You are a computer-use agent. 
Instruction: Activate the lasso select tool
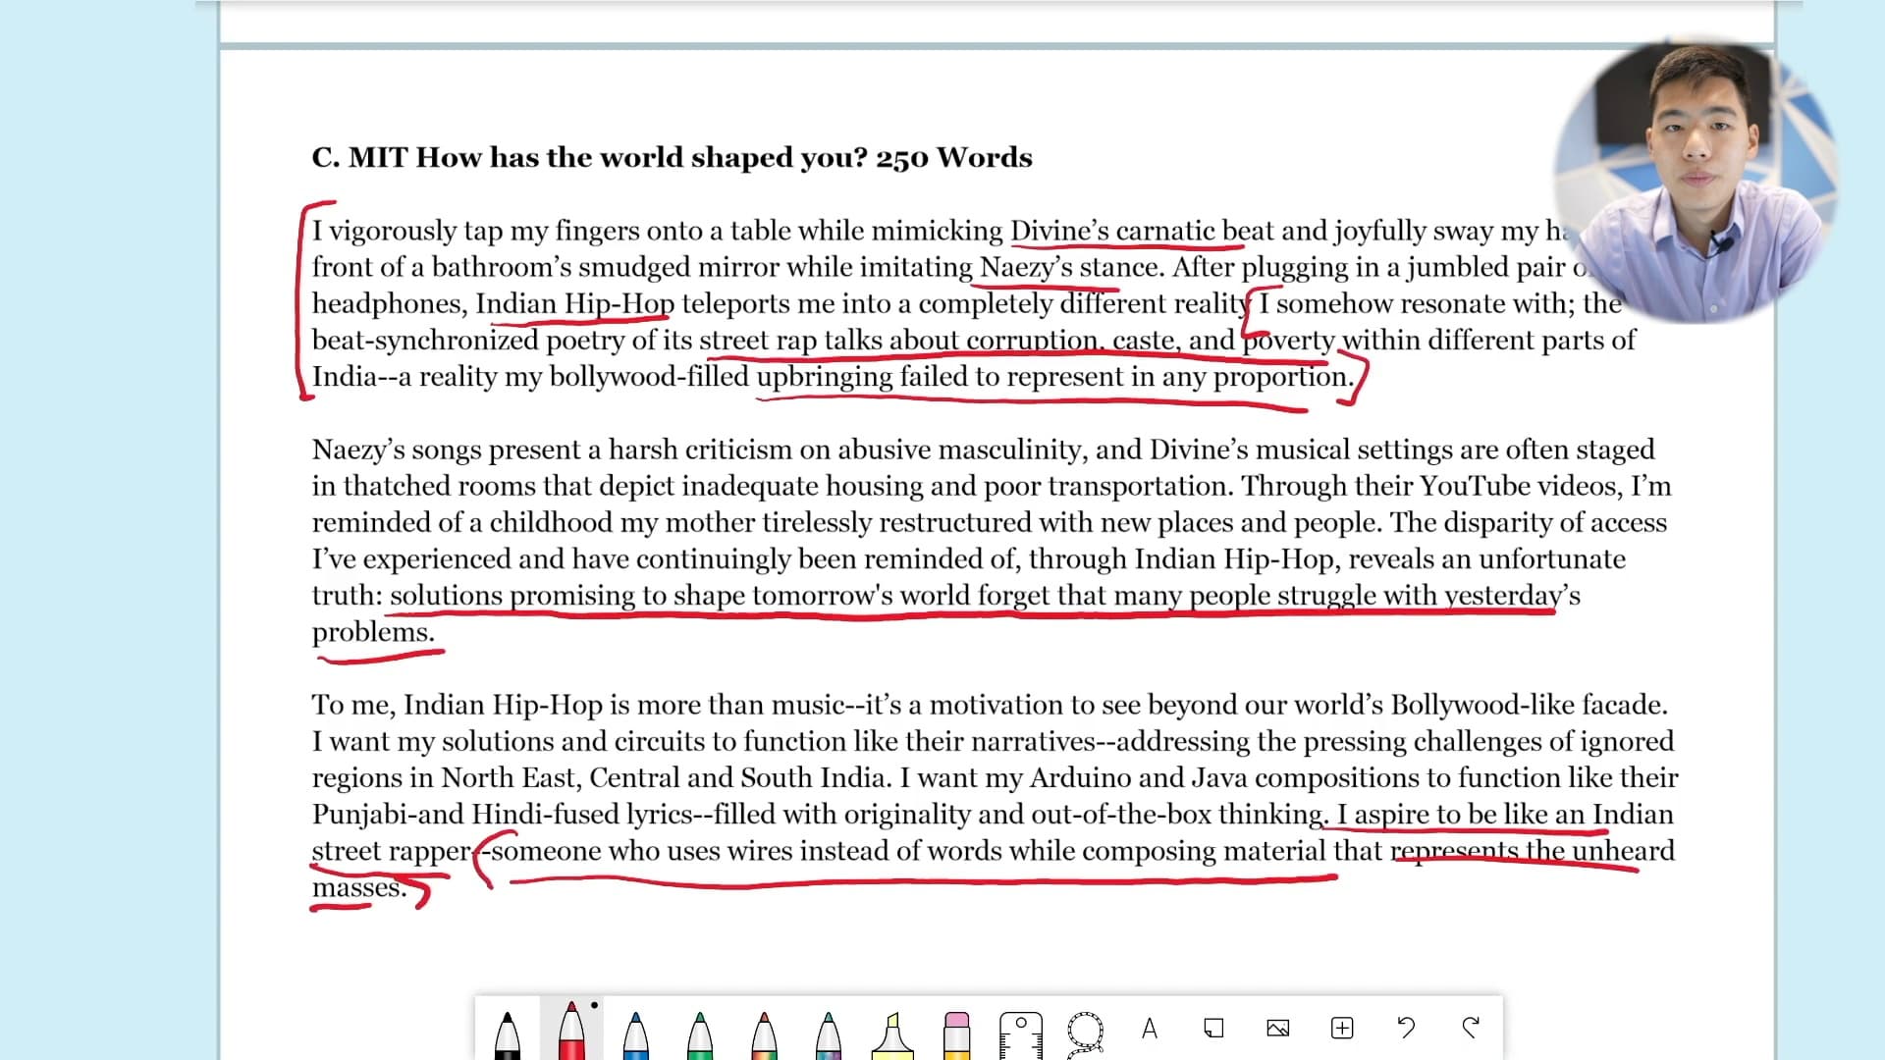coord(1085,1033)
